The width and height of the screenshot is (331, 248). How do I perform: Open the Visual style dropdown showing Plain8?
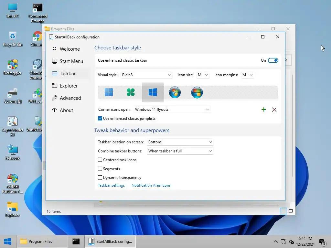pos(146,75)
